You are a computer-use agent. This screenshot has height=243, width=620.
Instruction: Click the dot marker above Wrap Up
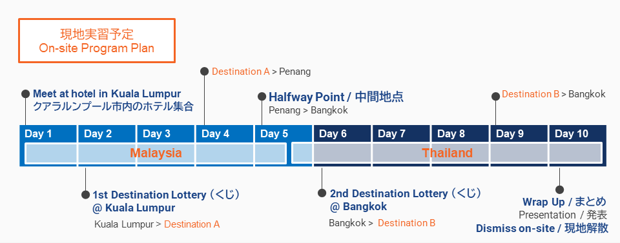point(559,190)
